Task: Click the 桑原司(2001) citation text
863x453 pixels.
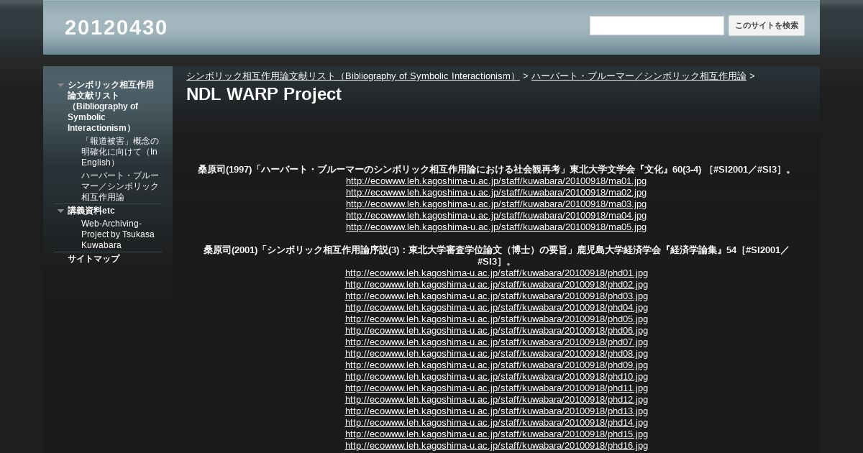Action: click(496, 256)
